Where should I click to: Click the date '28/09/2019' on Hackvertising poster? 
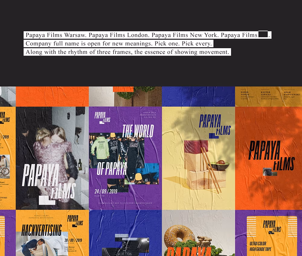(73, 240)
